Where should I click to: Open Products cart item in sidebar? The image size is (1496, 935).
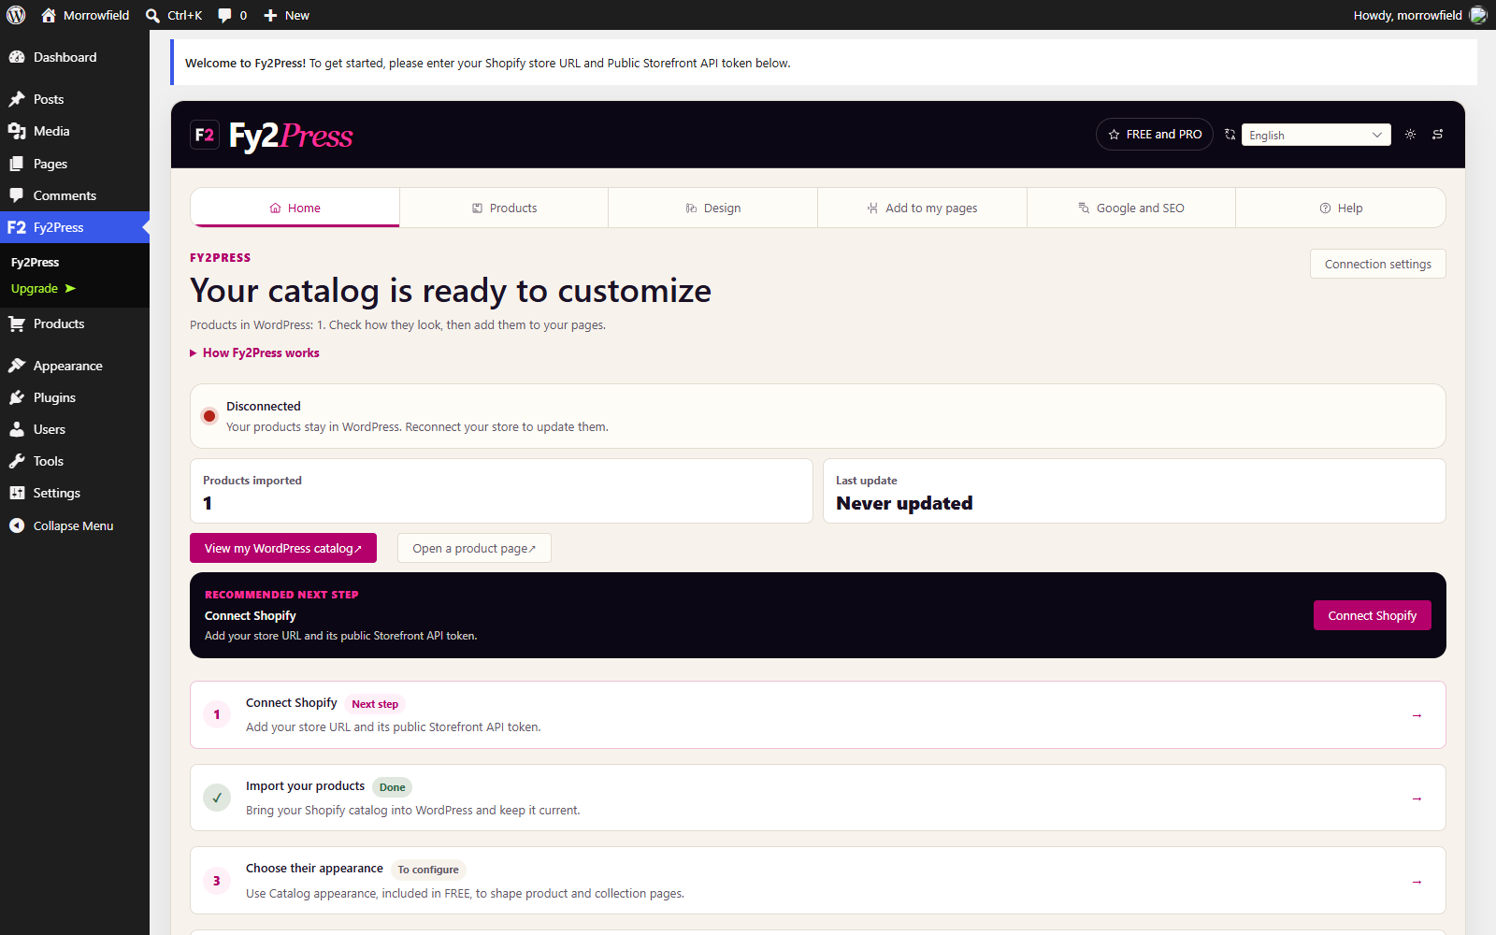(x=75, y=324)
